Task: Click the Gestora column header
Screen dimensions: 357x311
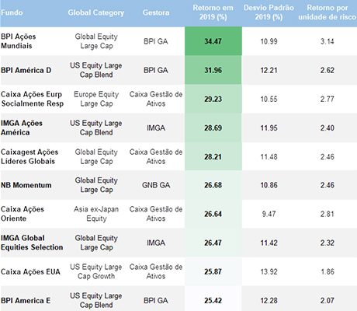Action: (156, 12)
